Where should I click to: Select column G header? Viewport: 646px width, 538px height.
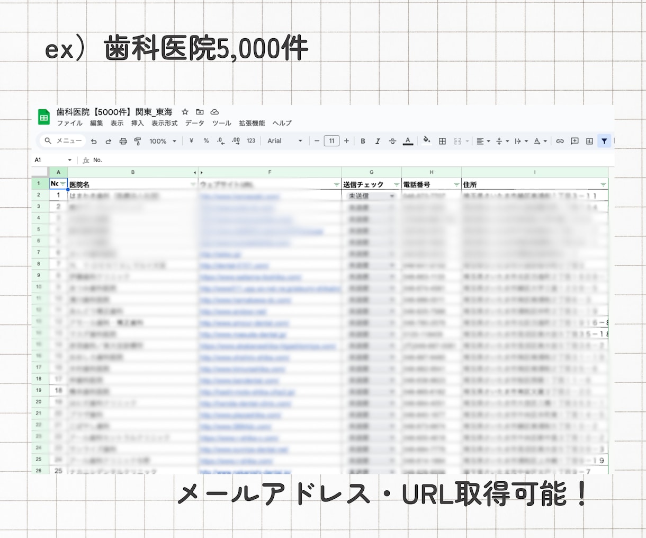click(x=371, y=172)
